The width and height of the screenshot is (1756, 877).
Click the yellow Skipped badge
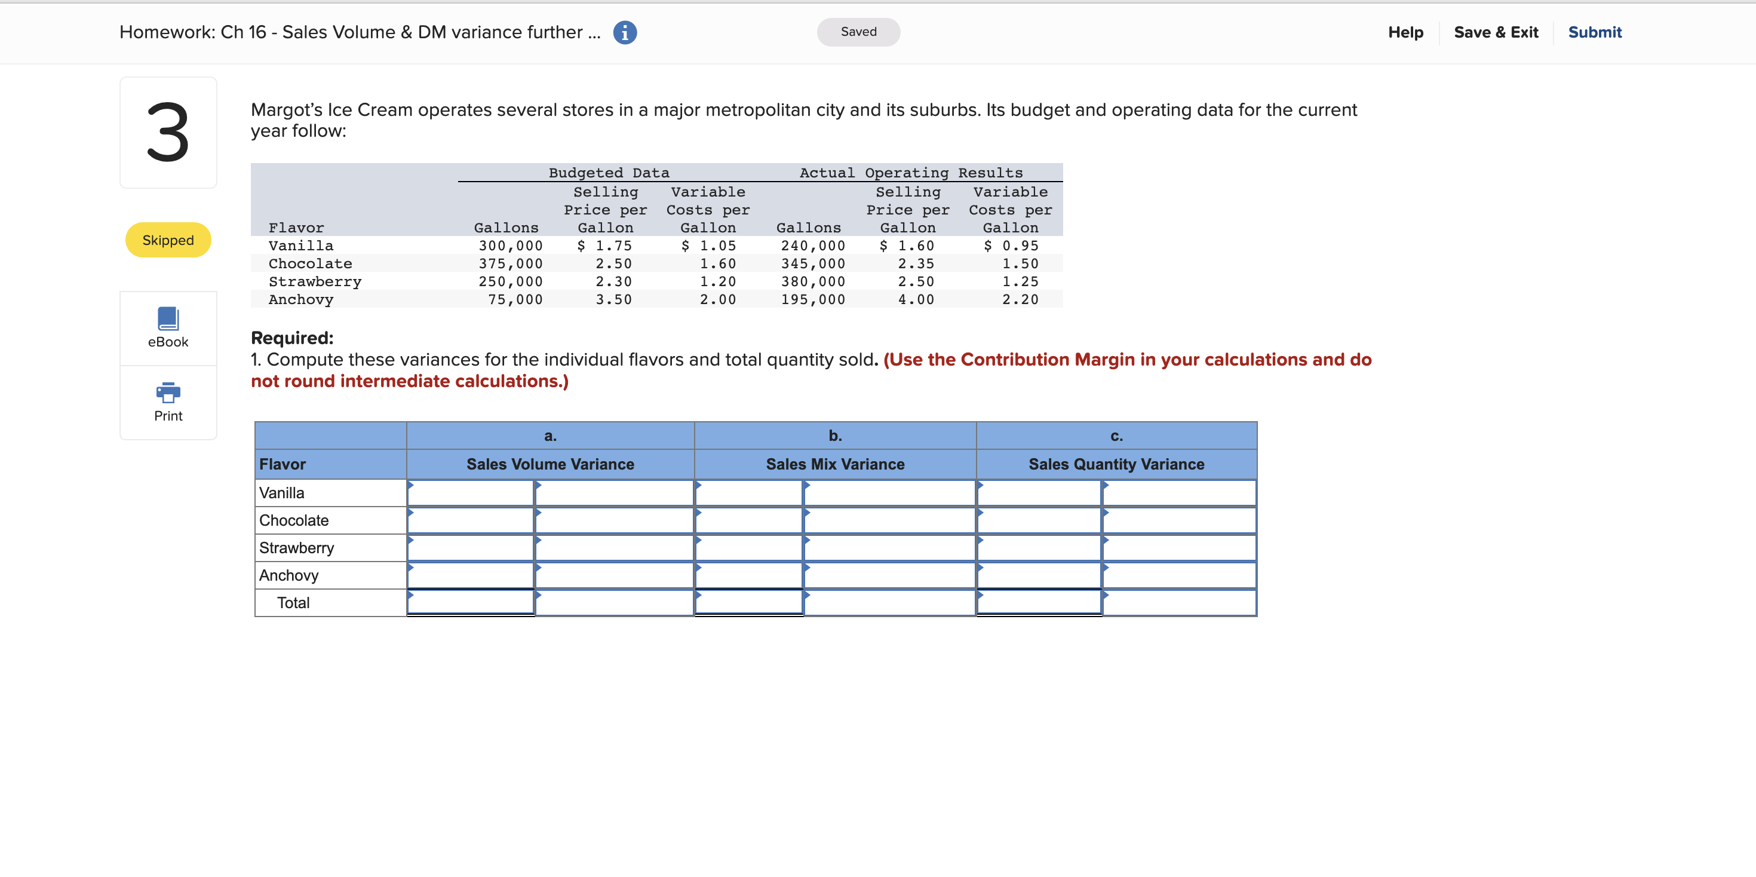[168, 240]
